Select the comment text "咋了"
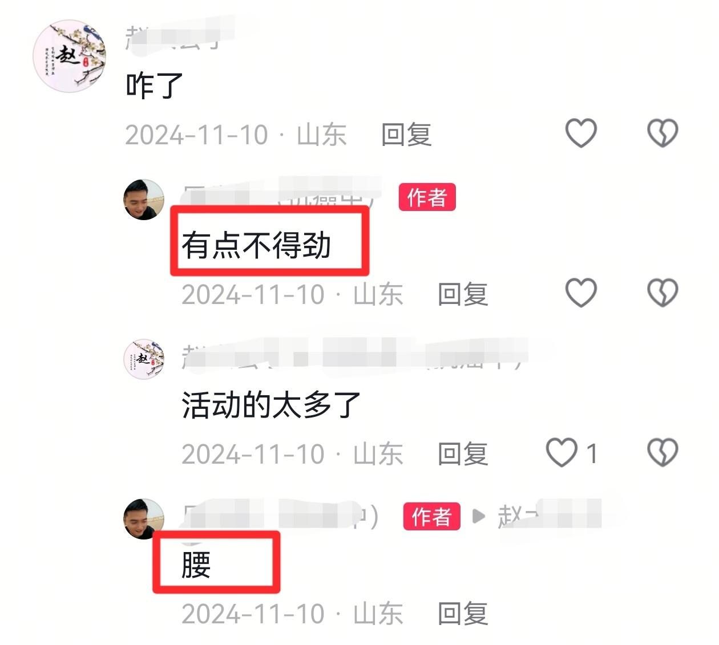The width and height of the screenshot is (719, 645). (x=154, y=86)
